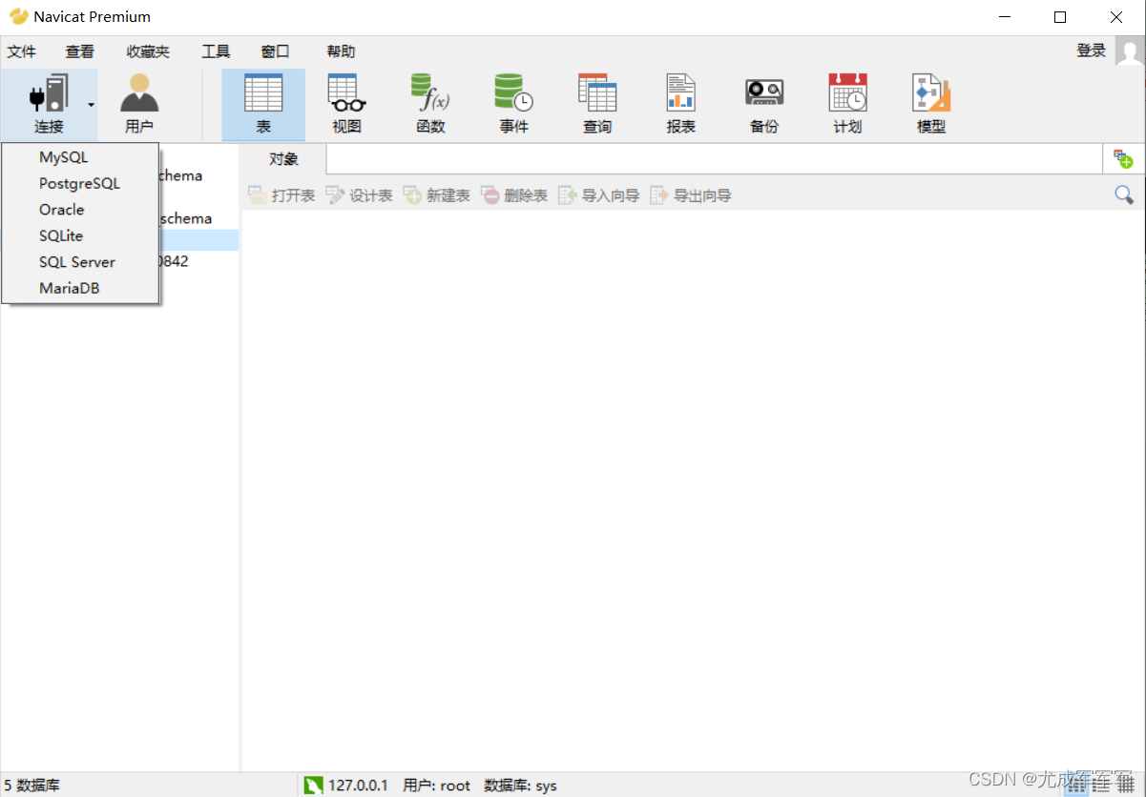The width and height of the screenshot is (1146, 797).
Task: Open the 模型 model icon
Action: pos(931,94)
